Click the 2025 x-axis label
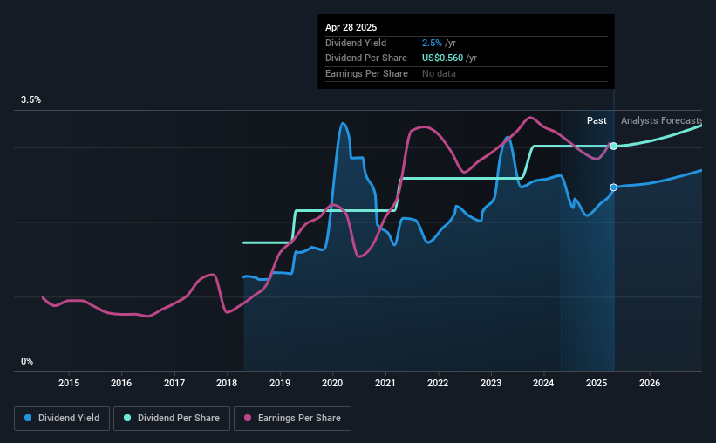The width and height of the screenshot is (716, 443). tap(597, 383)
